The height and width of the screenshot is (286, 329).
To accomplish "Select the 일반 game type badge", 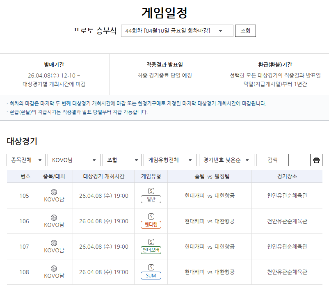I will coord(151,199).
